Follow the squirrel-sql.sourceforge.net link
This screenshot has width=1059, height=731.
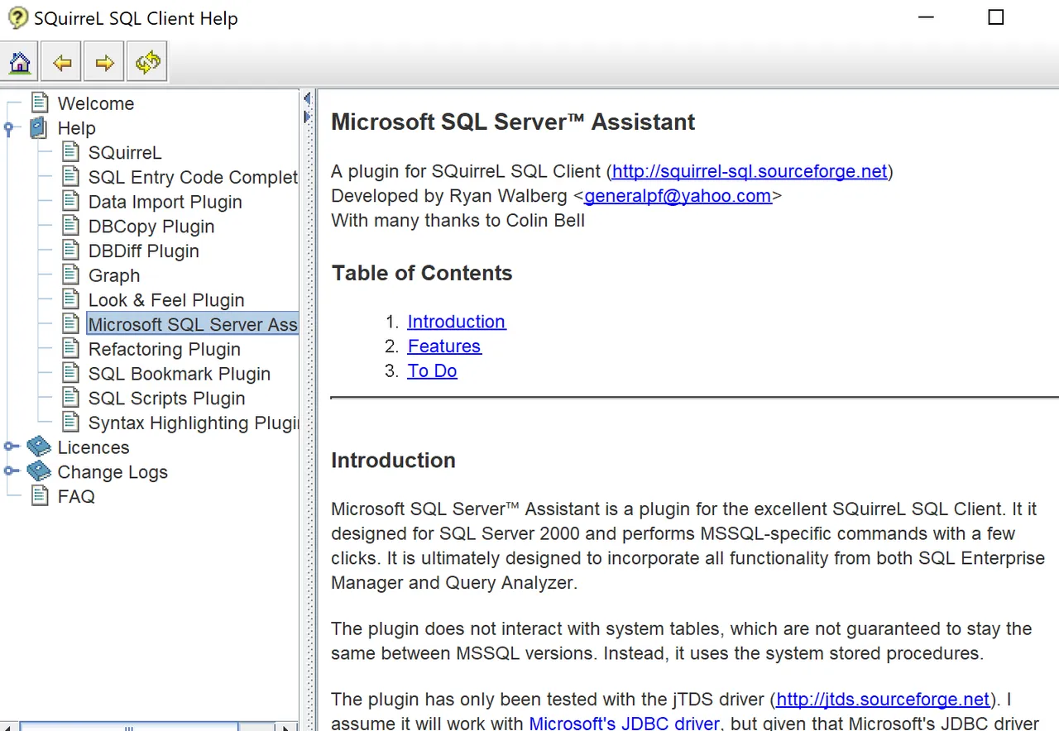[750, 171]
